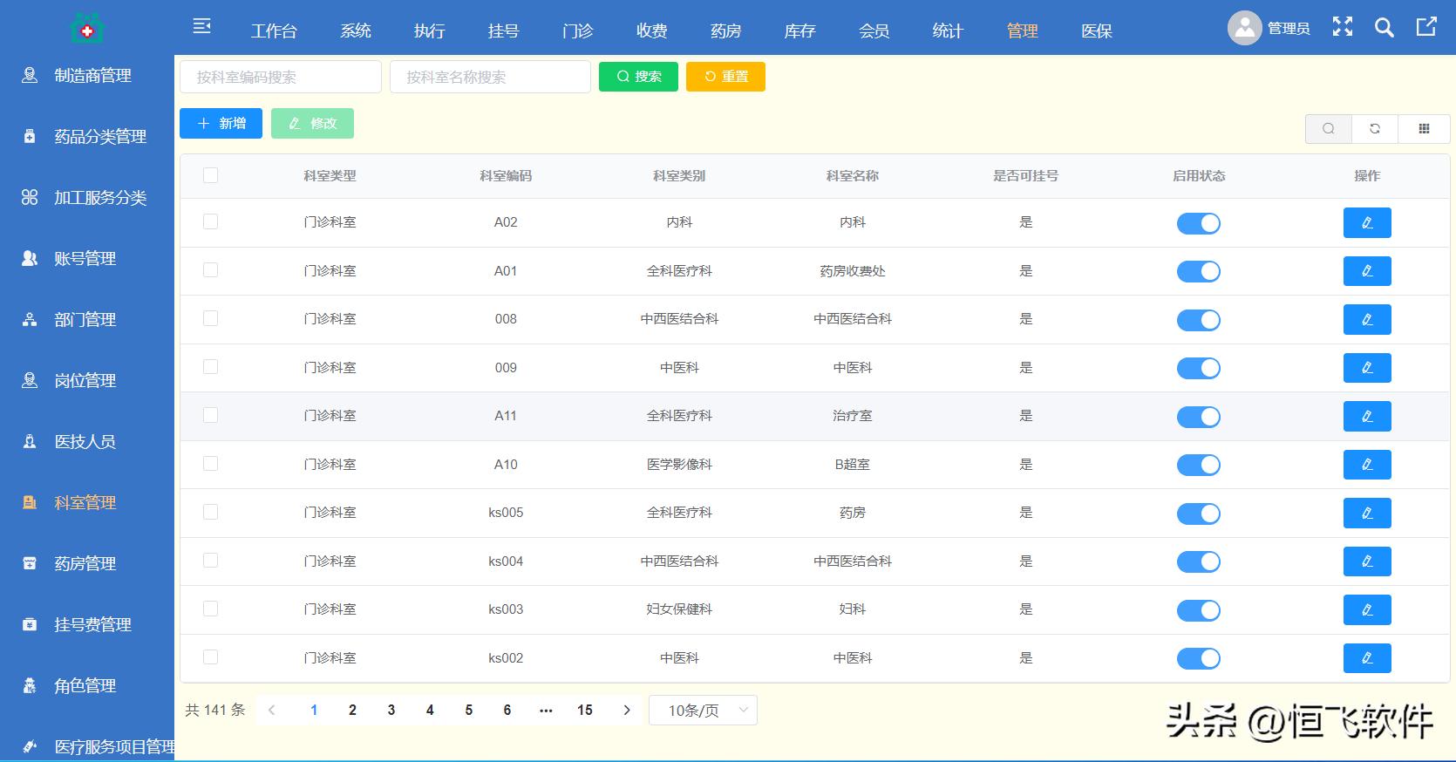Click the orange 重置 button
Viewport: 1456px width, 762px height.
[x=725, y=77]
